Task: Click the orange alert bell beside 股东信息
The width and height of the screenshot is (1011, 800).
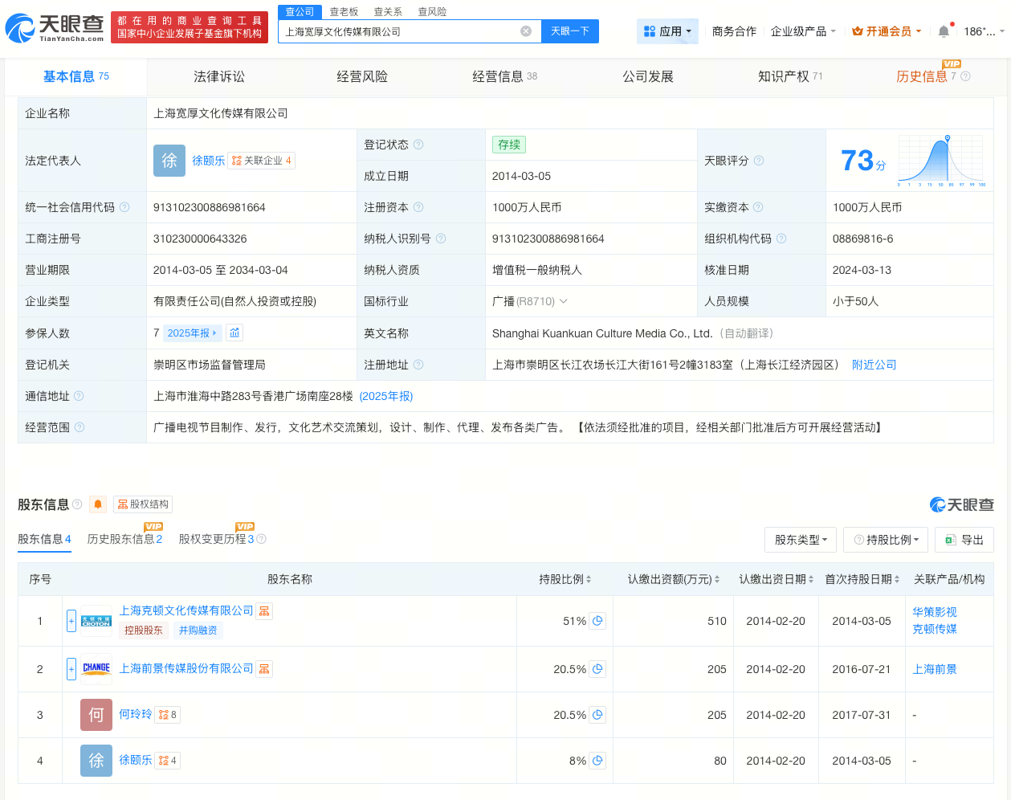Action: (x=98, y=504)
